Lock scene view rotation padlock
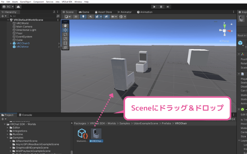The image size is (247, 154). pos(231,24)
